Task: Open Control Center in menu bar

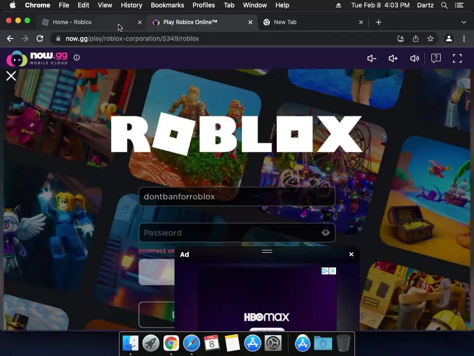Action: pos(459,5)
